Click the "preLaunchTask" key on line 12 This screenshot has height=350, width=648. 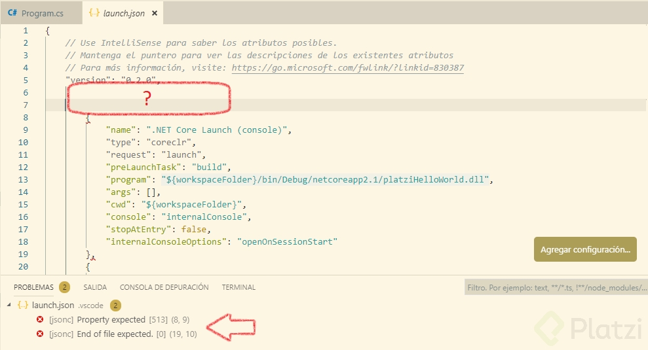(x=143, y=167)
